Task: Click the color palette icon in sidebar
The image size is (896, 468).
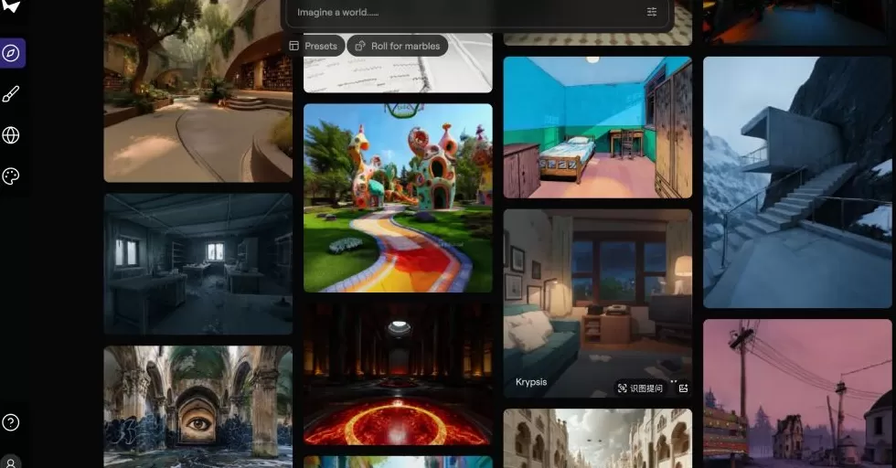Action: point(12,176)
